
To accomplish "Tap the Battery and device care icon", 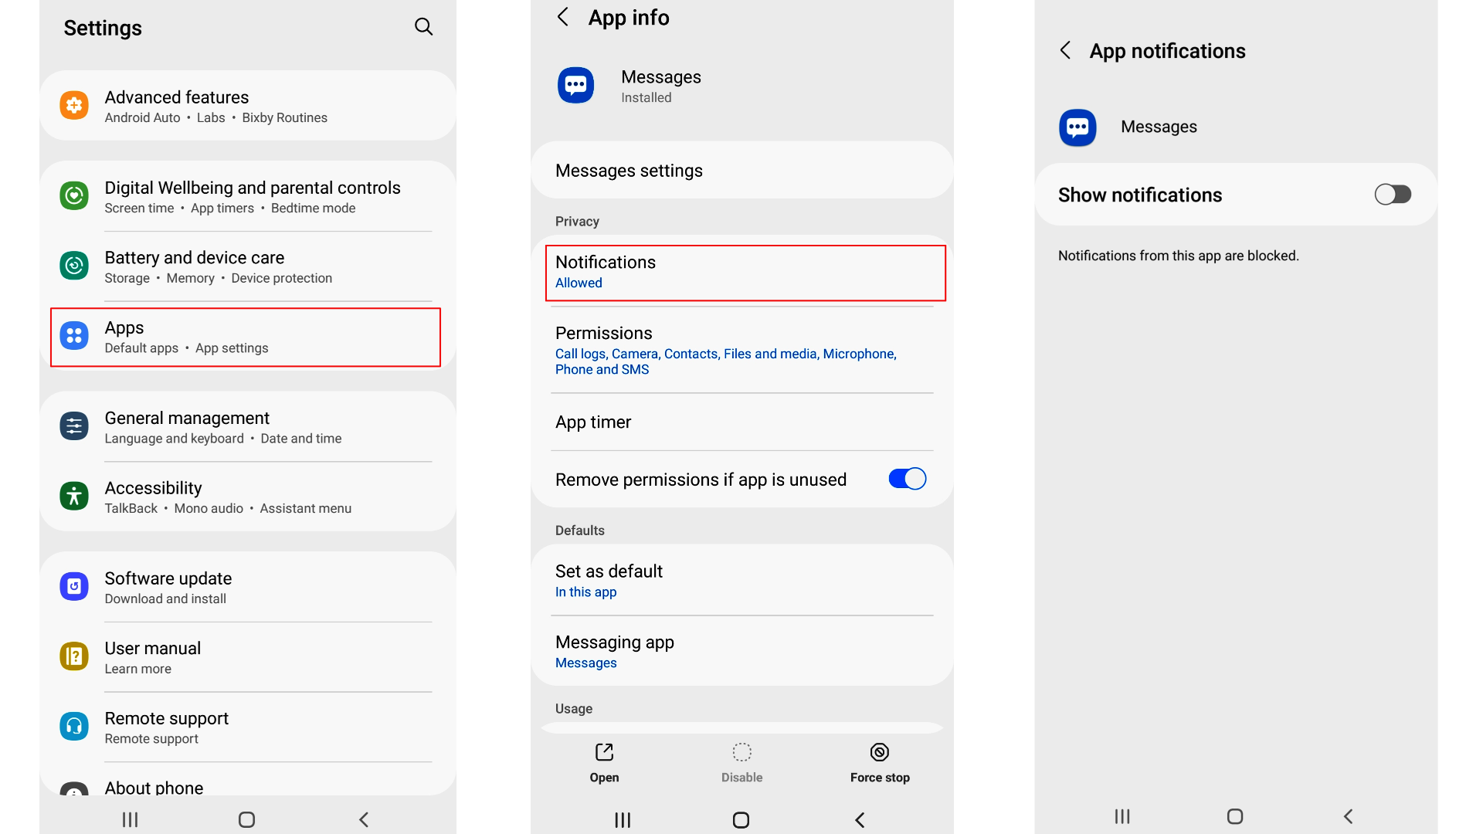I will (74, 266).
